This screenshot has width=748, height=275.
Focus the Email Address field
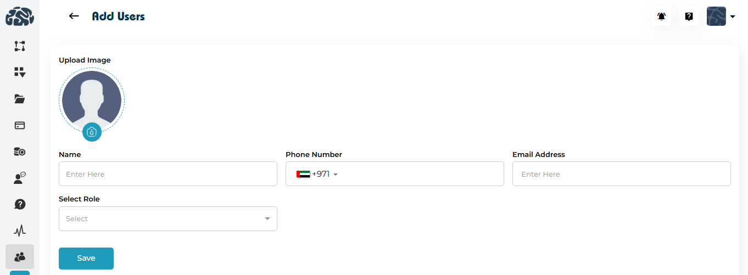(x=621, y=174)
